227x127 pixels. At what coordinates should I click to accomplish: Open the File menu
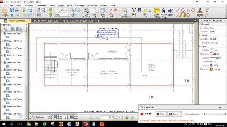pos(5,6)
